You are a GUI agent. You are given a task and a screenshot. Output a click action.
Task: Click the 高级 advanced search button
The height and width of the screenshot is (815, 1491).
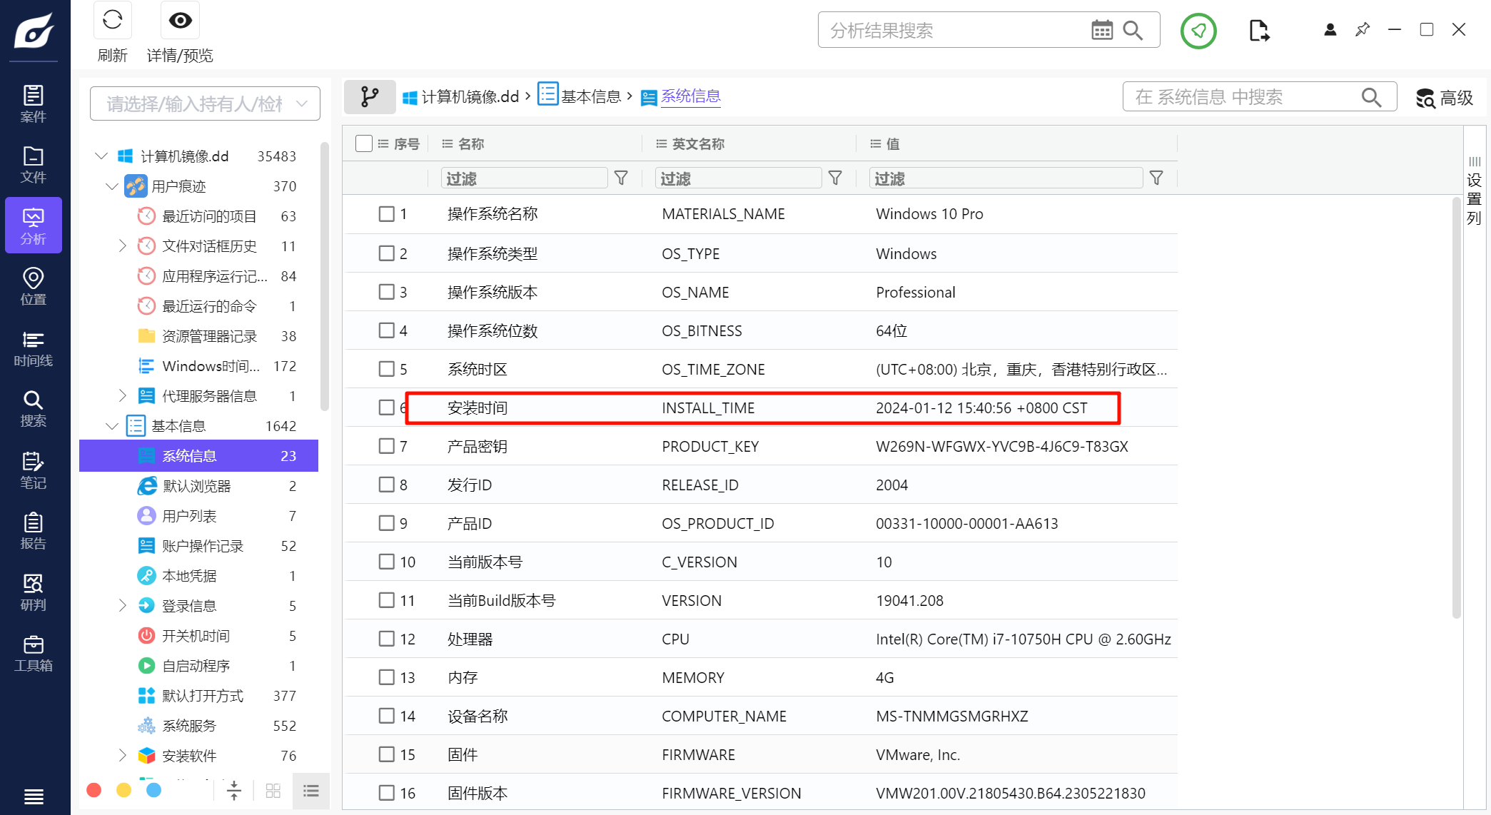tap(1445, 98)
